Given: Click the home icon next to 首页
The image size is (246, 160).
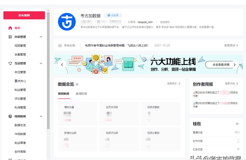Looking at the screenshot, I should (10, 28).
